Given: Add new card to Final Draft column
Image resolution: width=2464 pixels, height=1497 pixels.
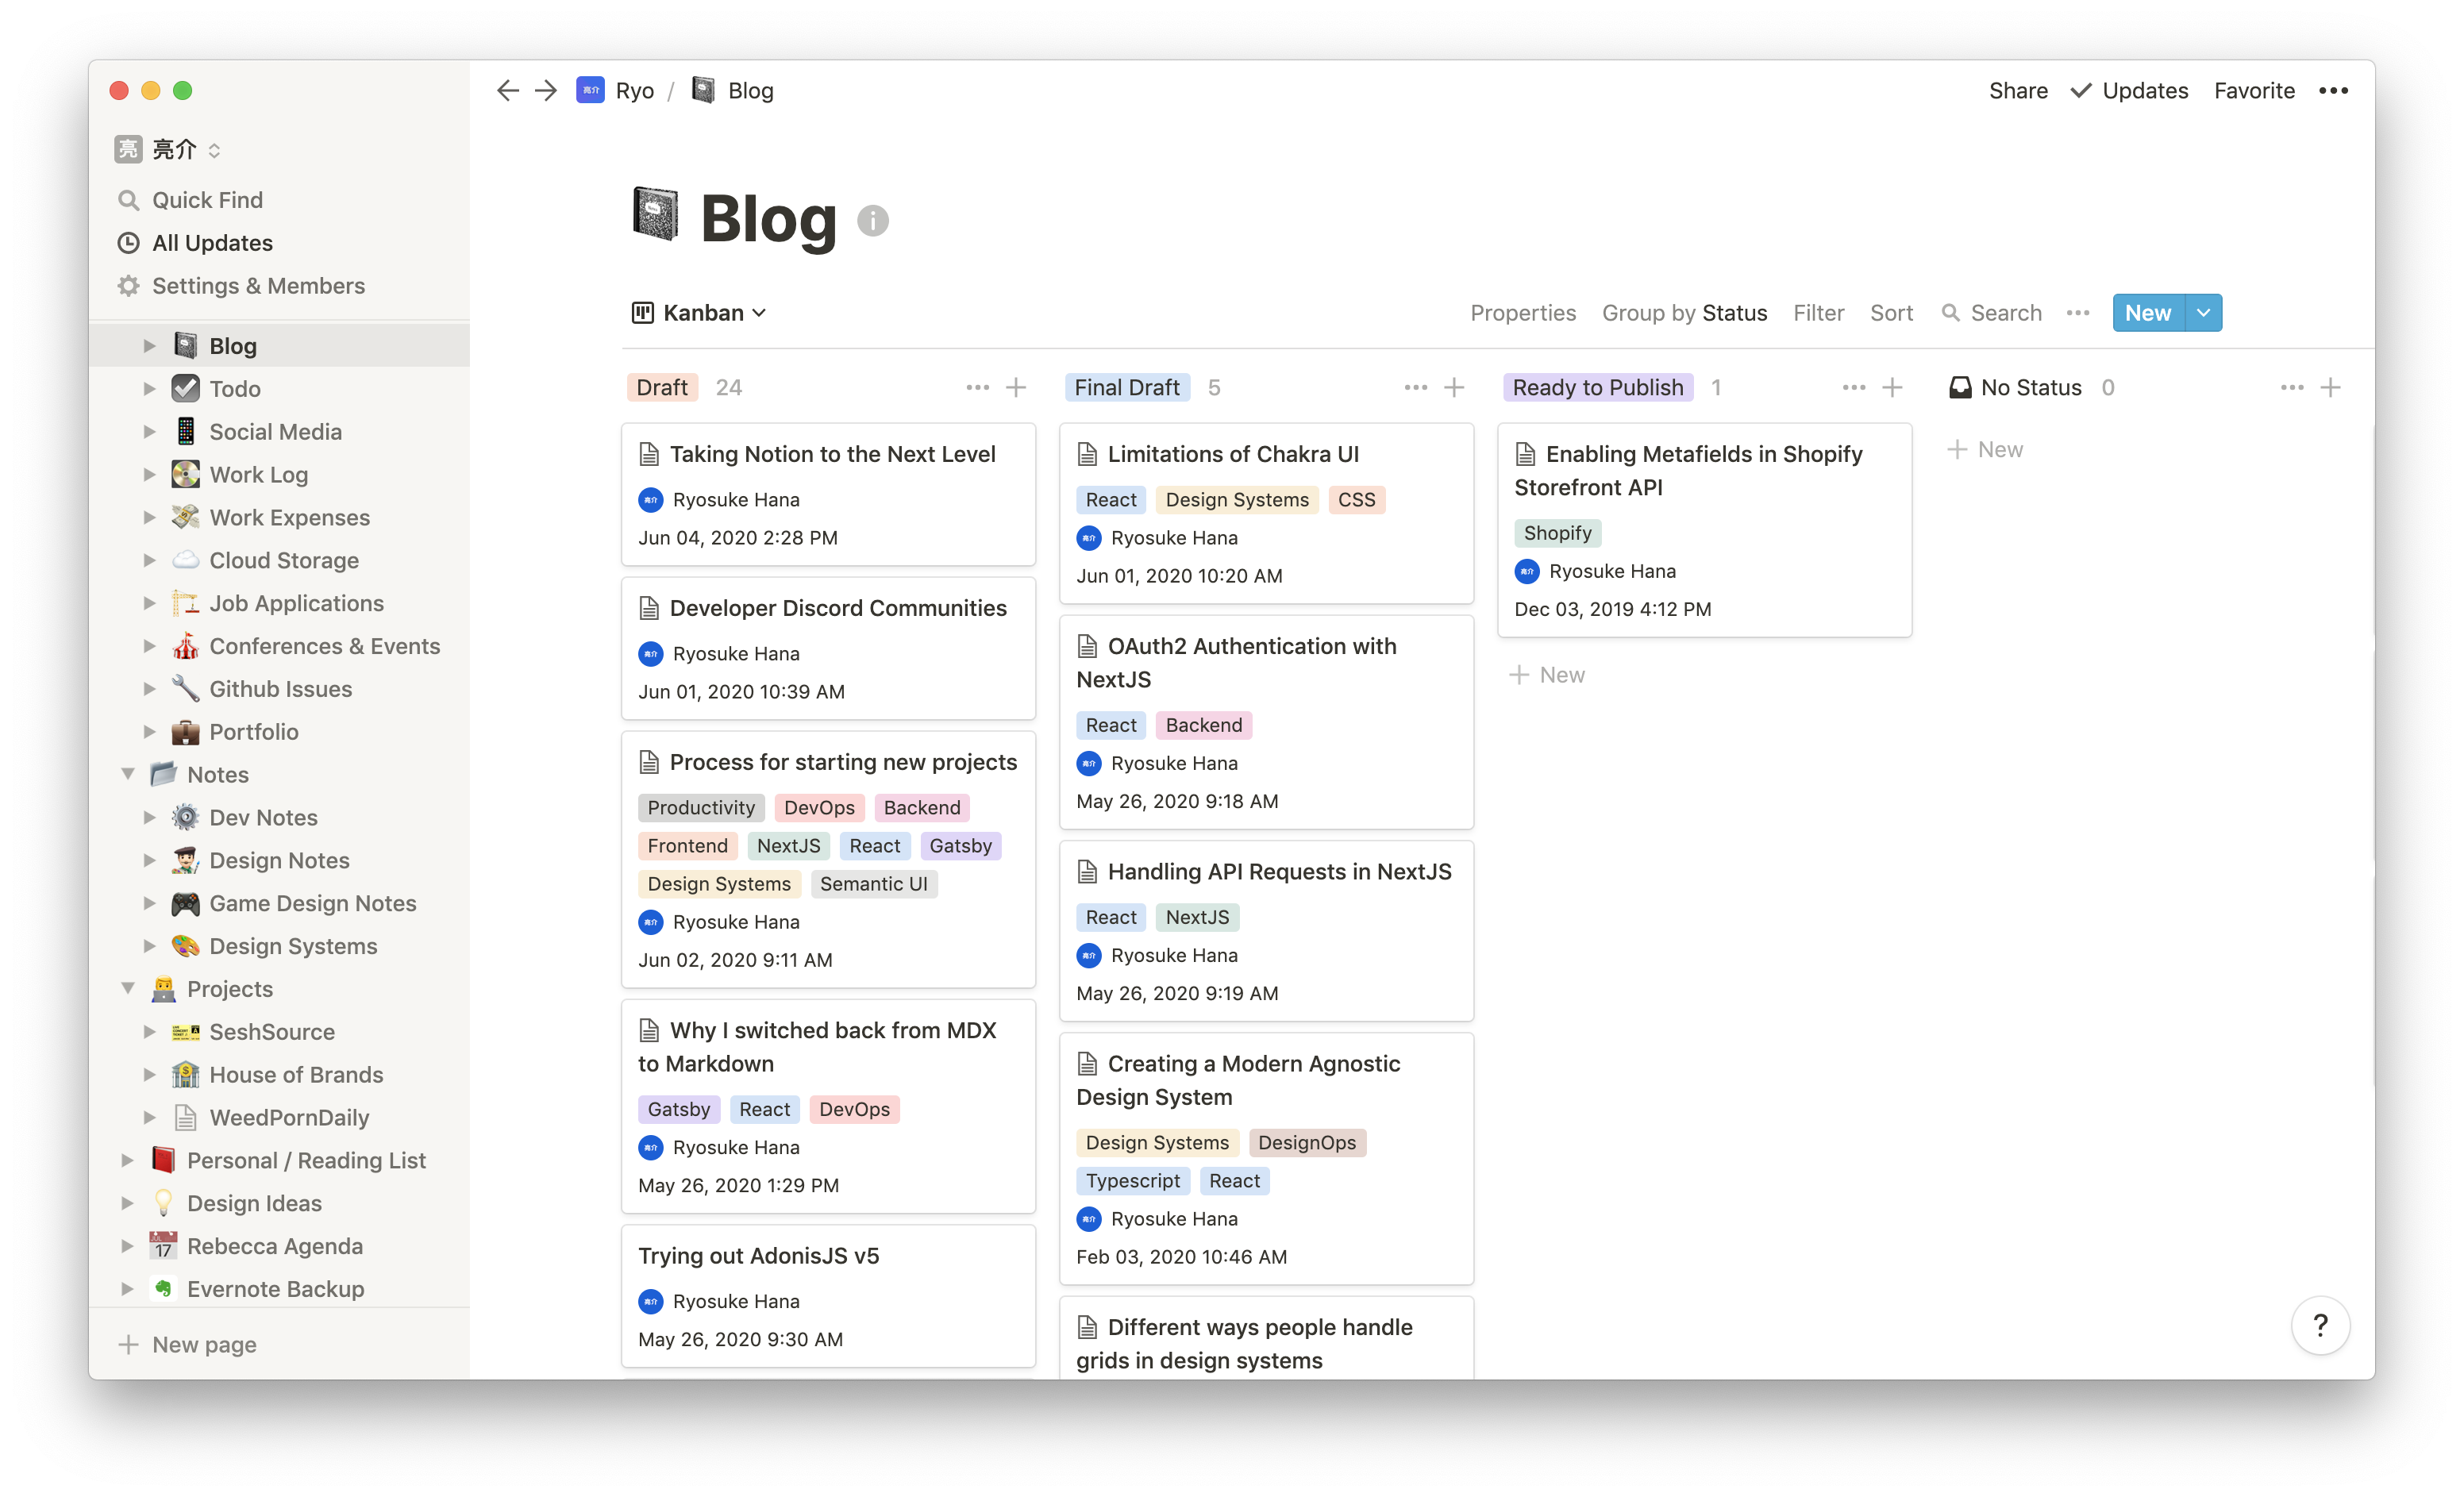Looking at the screenshot, I should 1456,387.
